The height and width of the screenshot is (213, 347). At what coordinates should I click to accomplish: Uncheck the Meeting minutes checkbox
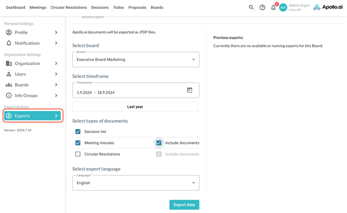[78, 143]
